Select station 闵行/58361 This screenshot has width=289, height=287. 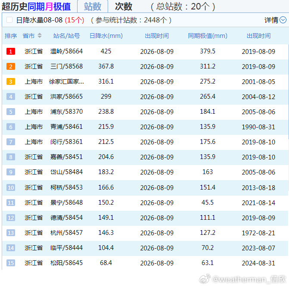66,142
